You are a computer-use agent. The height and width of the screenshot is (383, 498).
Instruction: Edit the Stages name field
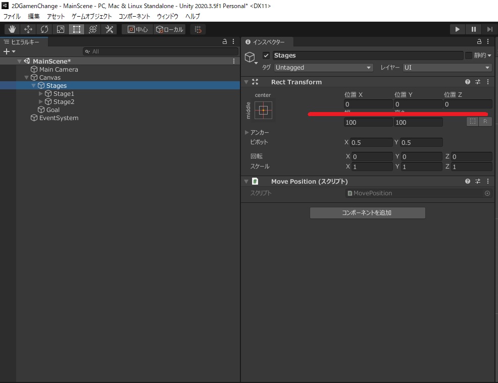[368, 56]
